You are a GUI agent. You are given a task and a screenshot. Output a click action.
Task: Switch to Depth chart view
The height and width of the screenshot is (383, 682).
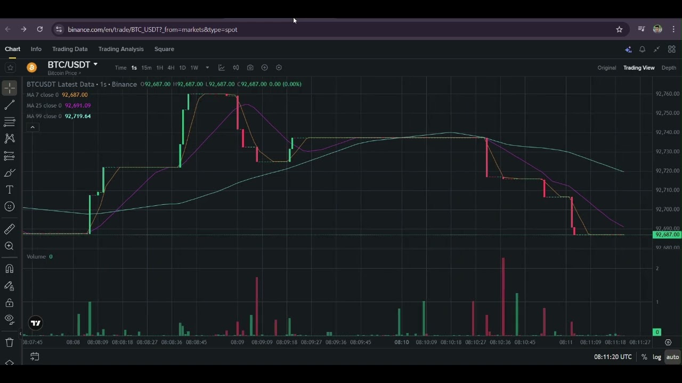coord(669,68)
